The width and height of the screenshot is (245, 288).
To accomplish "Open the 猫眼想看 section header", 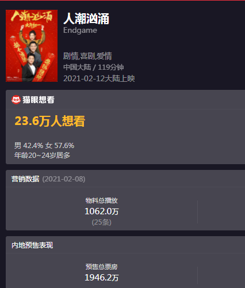I will [125, 100].
